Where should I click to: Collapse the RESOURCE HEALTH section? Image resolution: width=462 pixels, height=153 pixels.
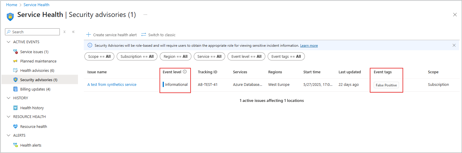(x=9, y=117)
